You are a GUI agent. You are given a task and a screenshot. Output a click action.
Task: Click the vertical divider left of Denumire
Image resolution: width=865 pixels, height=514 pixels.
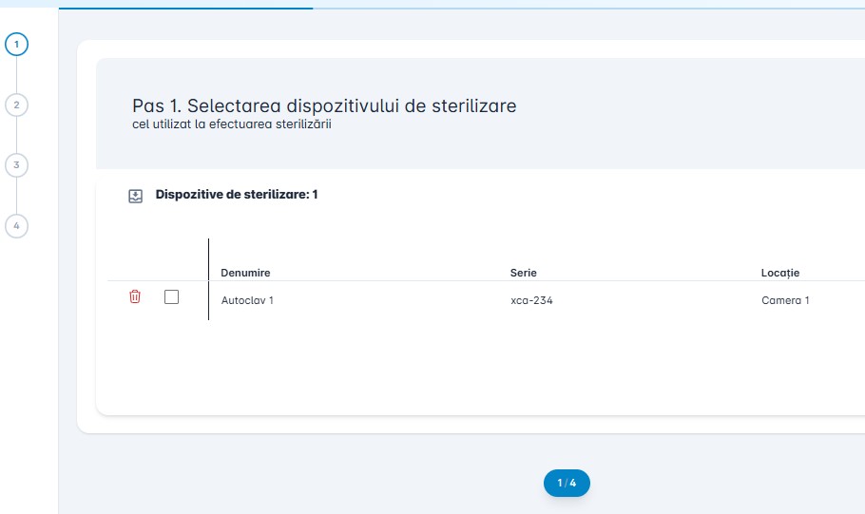[x=208, y=278]
